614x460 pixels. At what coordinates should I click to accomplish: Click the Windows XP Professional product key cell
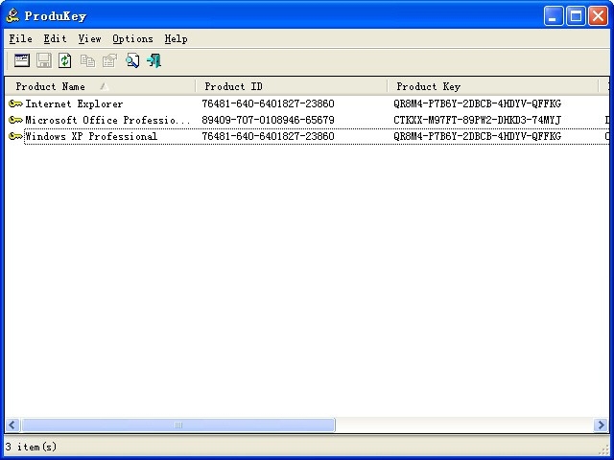(478, 136)
